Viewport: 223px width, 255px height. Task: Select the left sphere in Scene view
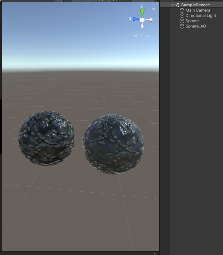[47, 138]
